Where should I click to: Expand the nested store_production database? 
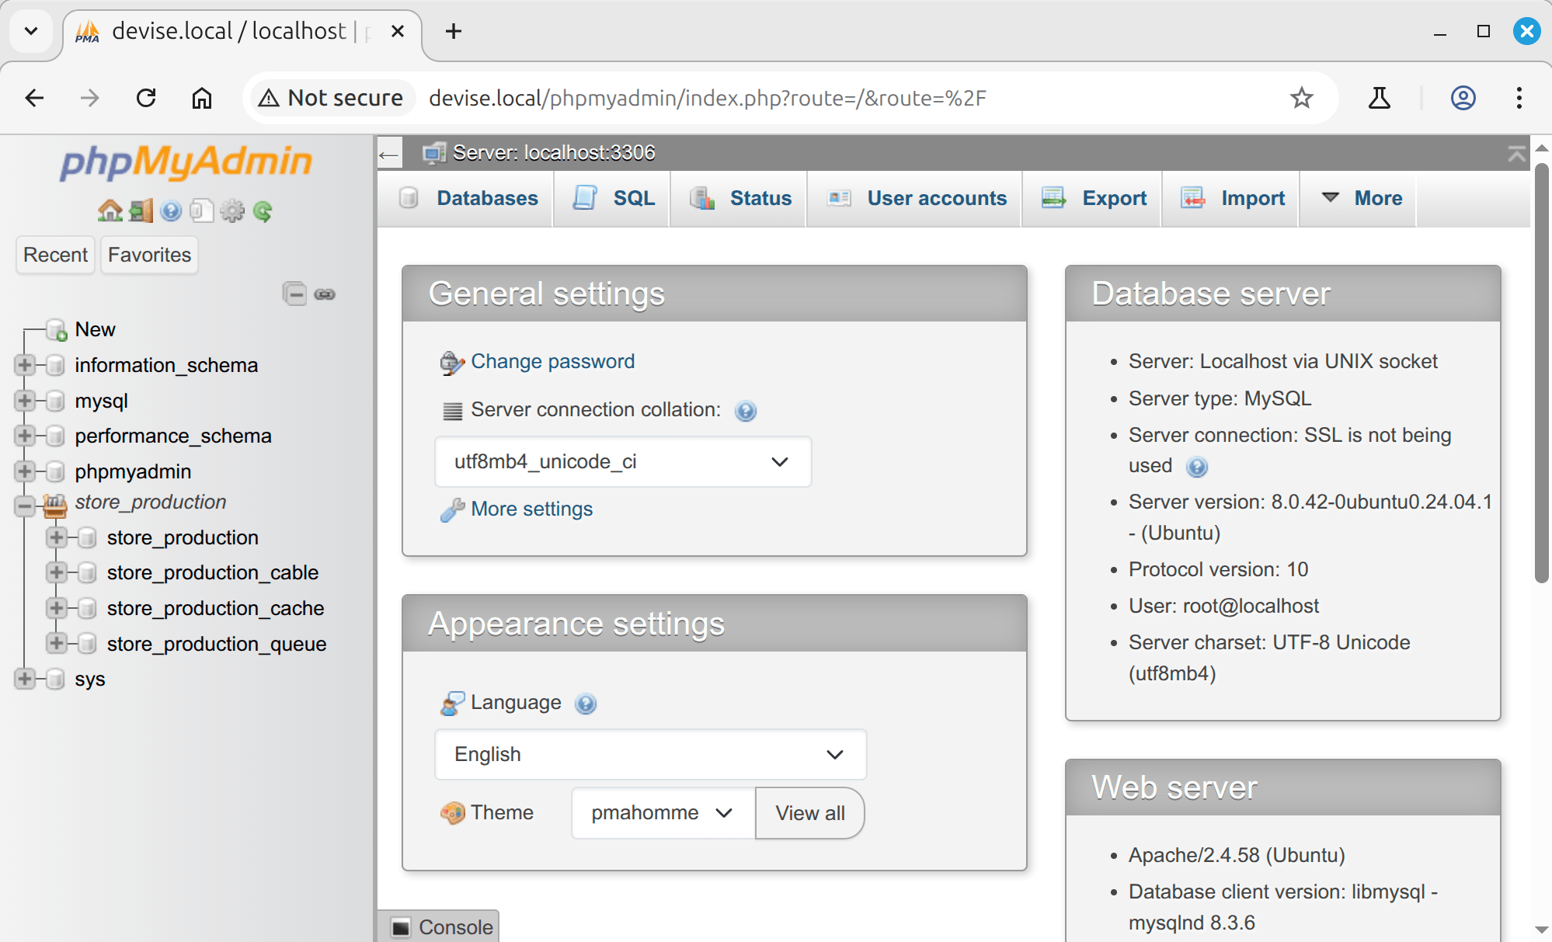[x=57, y=537]
